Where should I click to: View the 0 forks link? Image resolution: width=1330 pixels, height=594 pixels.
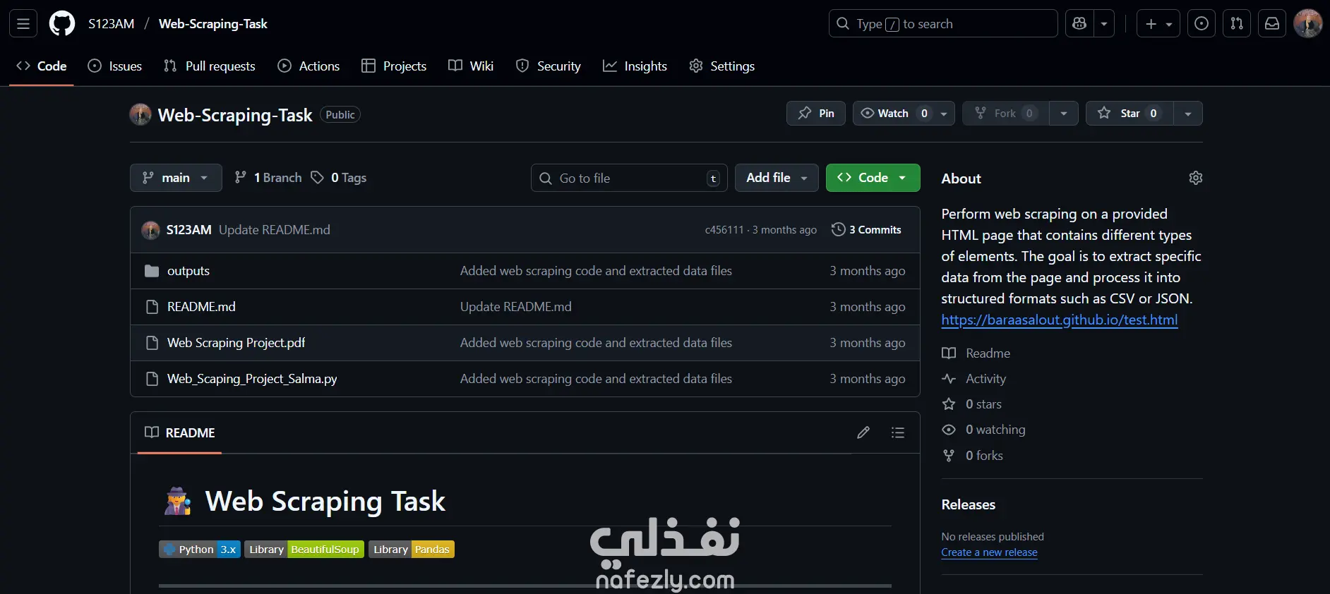pos(973,456)
